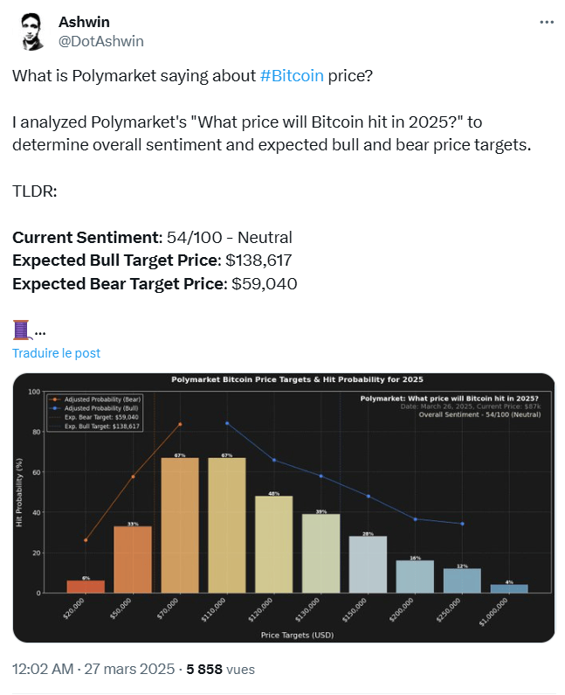Click the chart title text
The width and height of the screenshot is (565, 695).
pos(297,379)
